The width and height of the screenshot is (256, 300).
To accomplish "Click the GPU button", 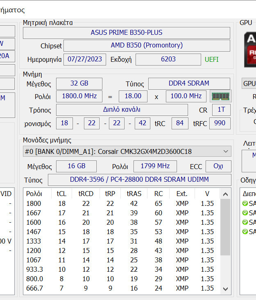I will click(x=249, y=83).
